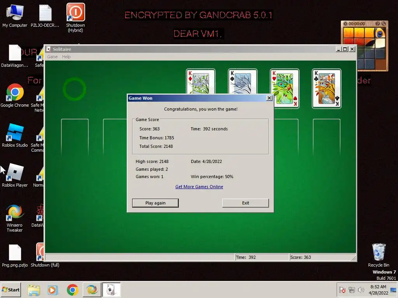Select the Solitaire taskbar button
The width and height of the screenshot is (398, 298).
pos(111,290)
